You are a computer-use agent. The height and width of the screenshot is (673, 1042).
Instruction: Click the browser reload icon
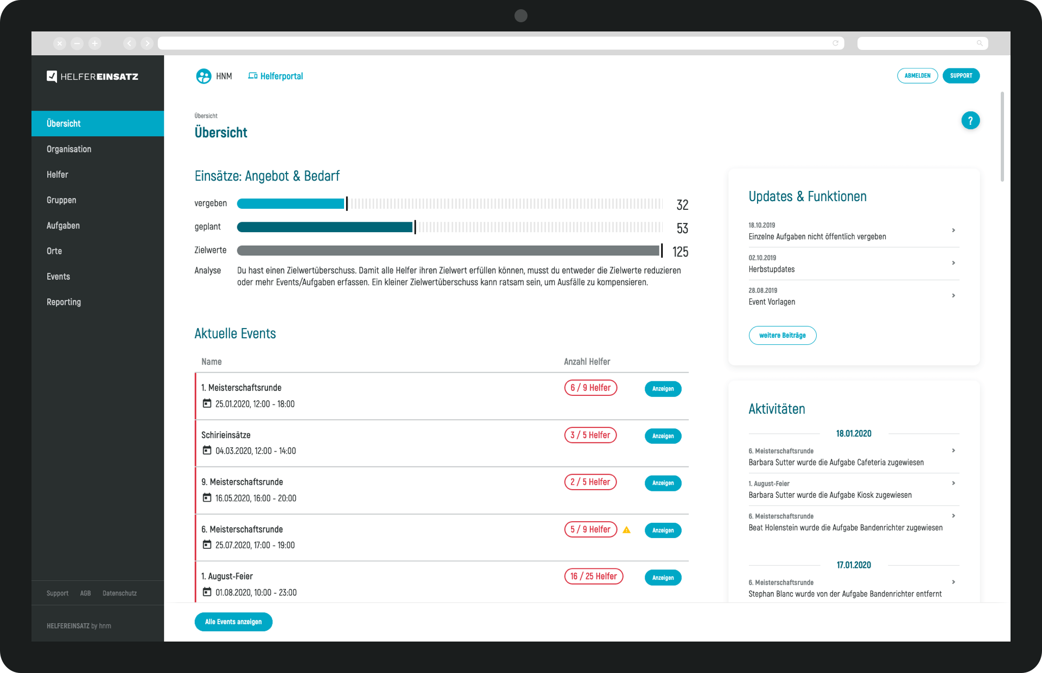pos(835,43)
